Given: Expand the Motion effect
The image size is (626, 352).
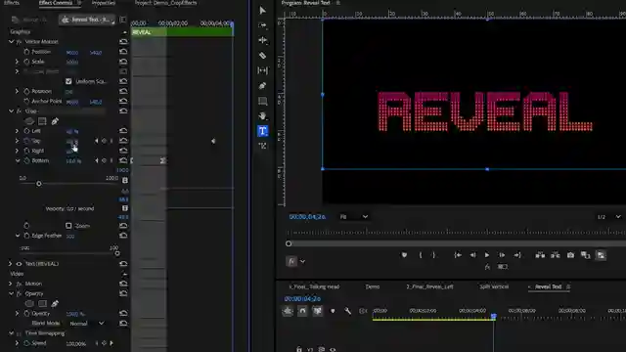Looking at the screenshot, I should 11,284.
